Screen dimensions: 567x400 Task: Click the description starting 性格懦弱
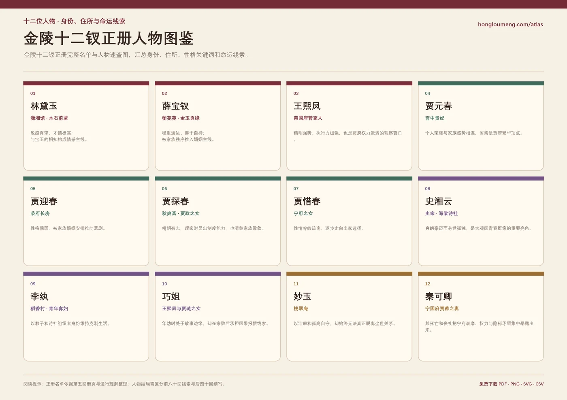69,228
